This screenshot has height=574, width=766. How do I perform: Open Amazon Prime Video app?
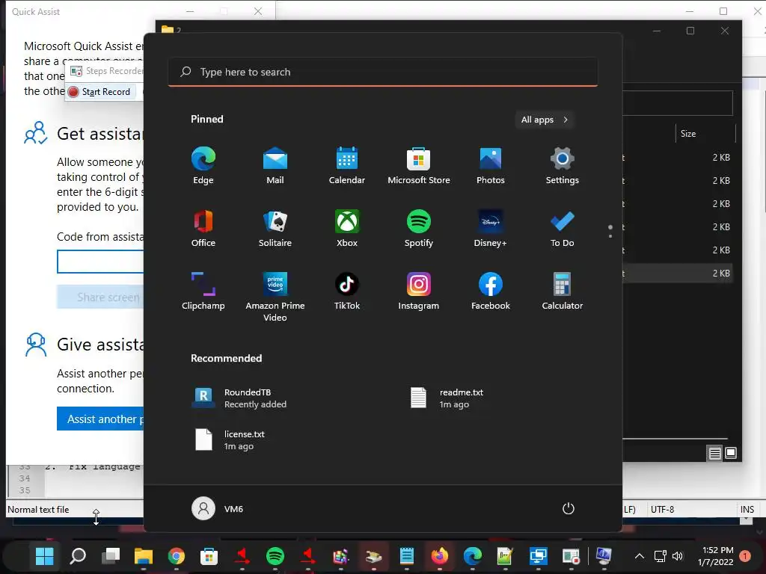(x=275, y=297)
